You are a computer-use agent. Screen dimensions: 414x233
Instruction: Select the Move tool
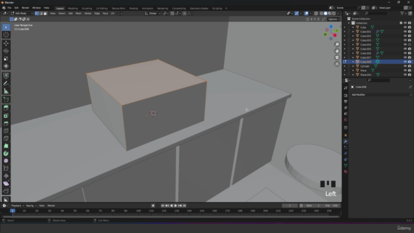6,43
